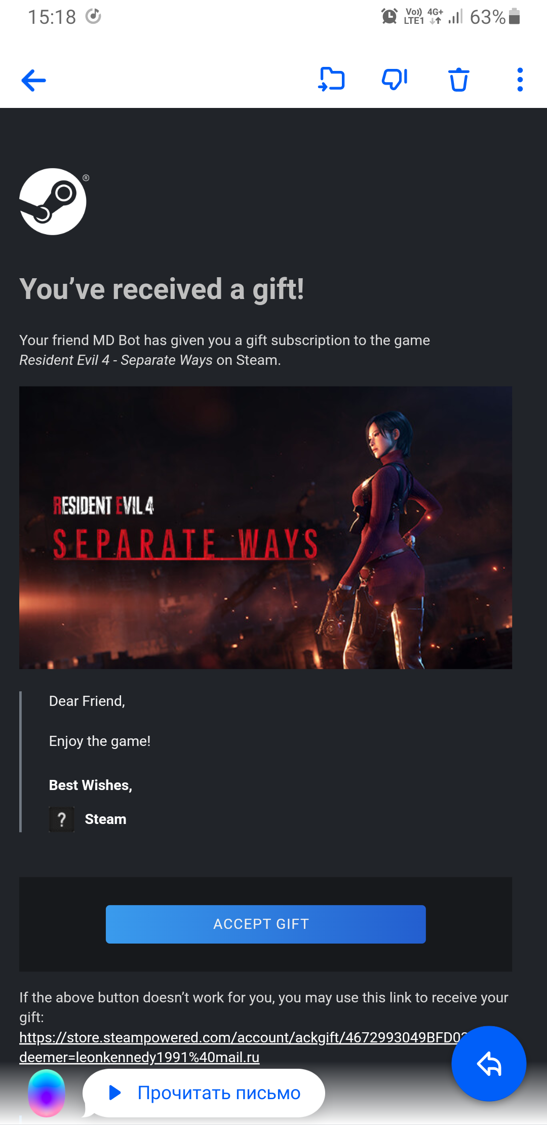Tap the clock time 15:18
Screen dimensions: 547x1125
point(52,17)
